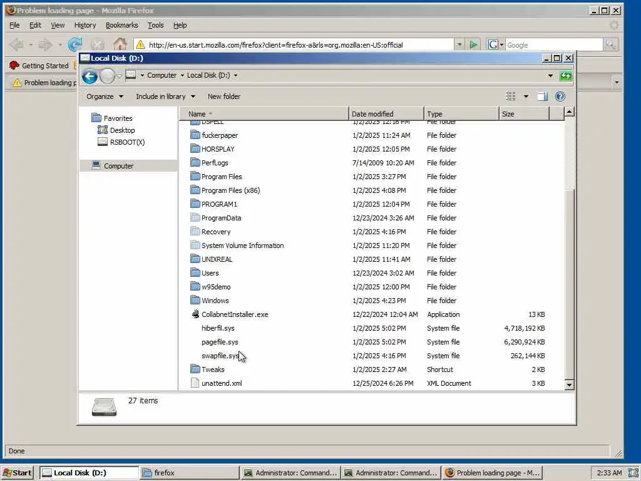The height and width of the screenshot is (481, 641).
Task: Click the w95demo folder icon
Action: [195, 287]
